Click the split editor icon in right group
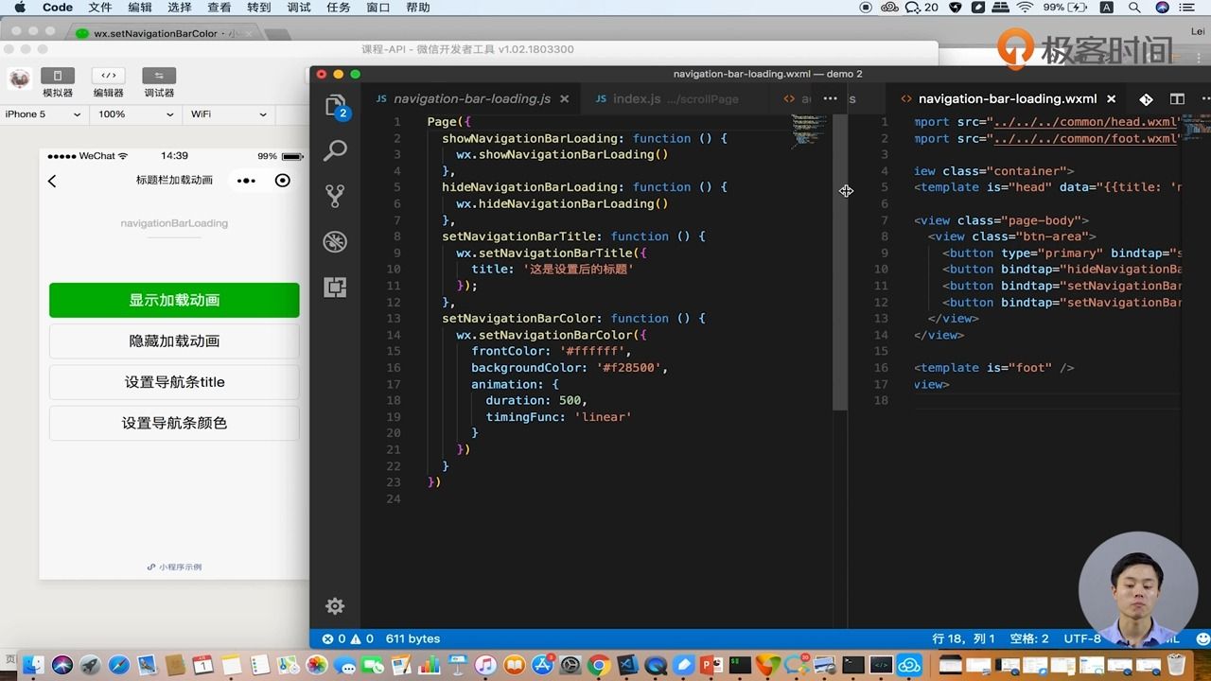 click(x=1177, y=98)
